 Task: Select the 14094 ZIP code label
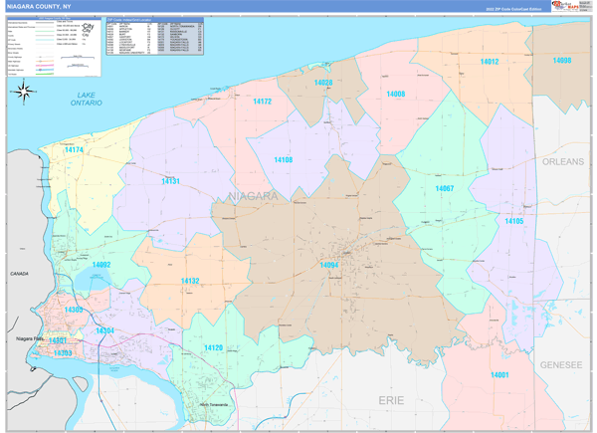[329, 265]
